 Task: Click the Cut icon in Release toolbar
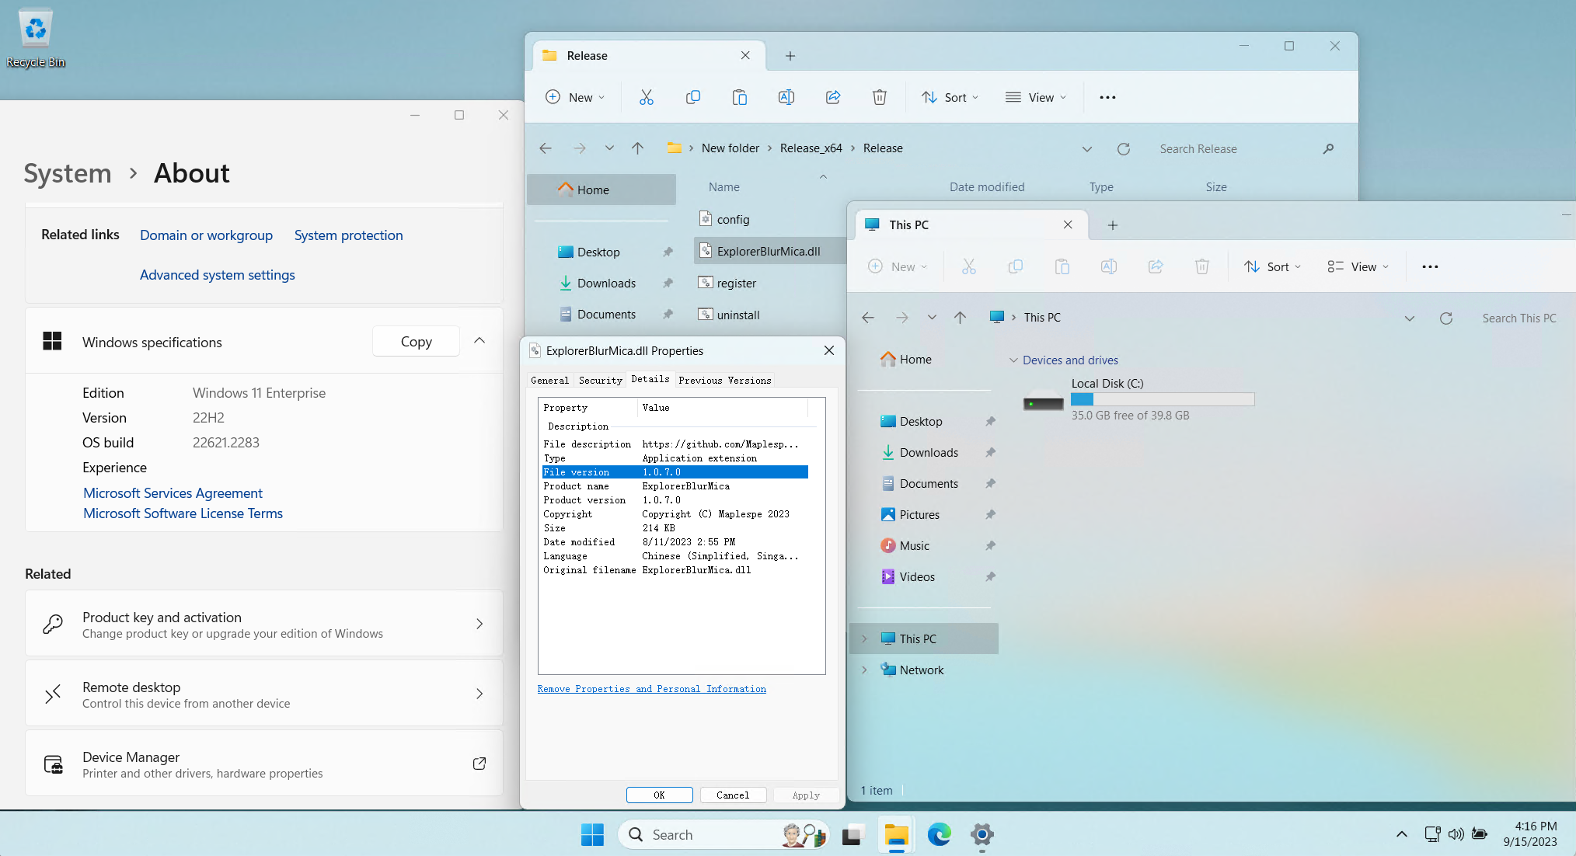[x=646, y=97]
